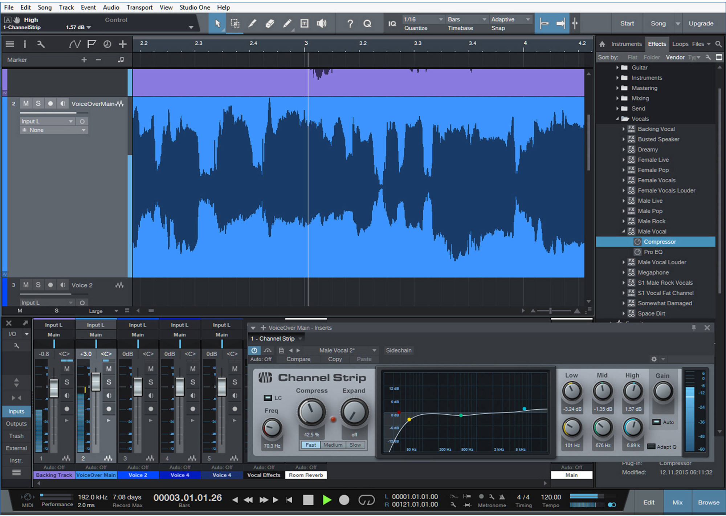726x516 pixels.
Task: Toggle the loop transport button
Action: (x=366, y=500)
